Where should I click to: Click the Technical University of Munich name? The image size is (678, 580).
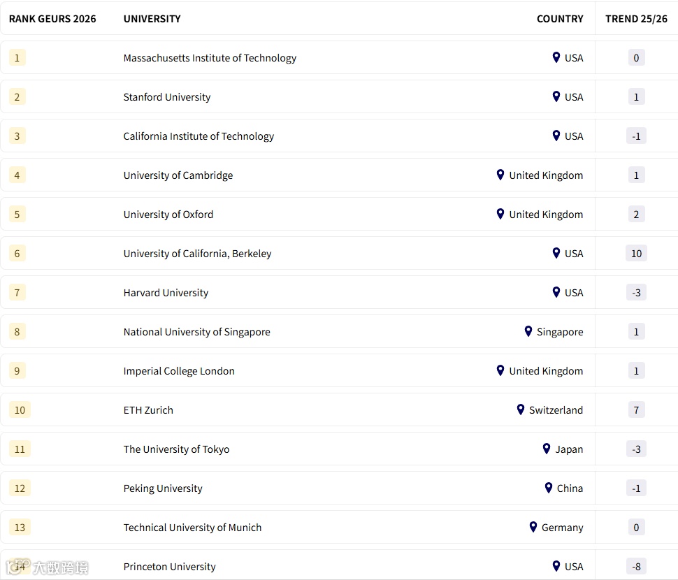tap(192, 528)
